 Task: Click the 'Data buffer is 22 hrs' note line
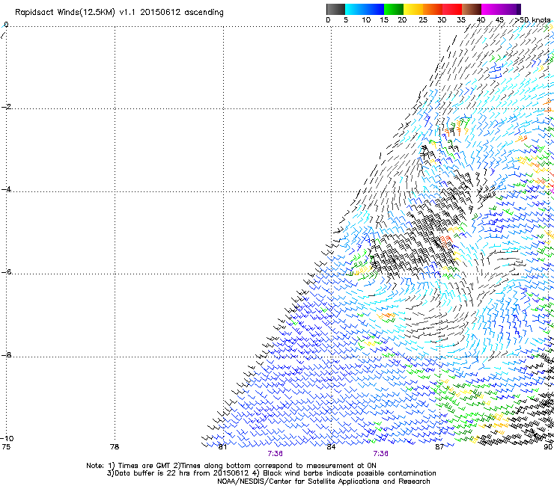pos(271,473)
